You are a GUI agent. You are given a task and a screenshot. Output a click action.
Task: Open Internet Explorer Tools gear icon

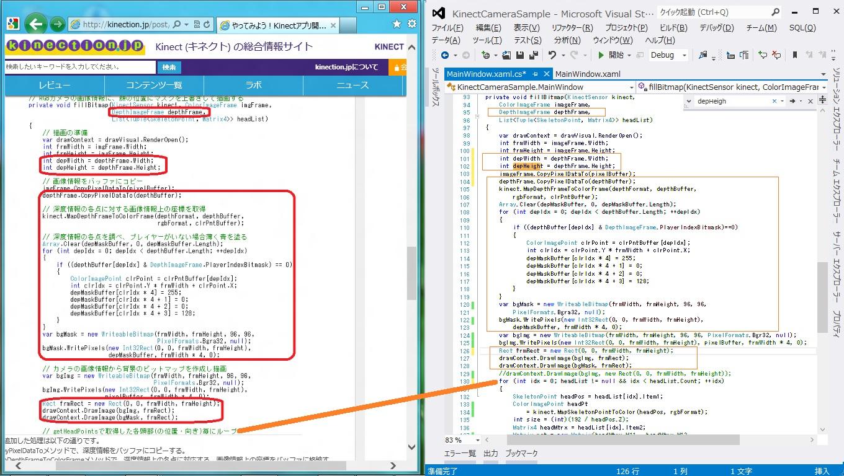click(411, 24)
